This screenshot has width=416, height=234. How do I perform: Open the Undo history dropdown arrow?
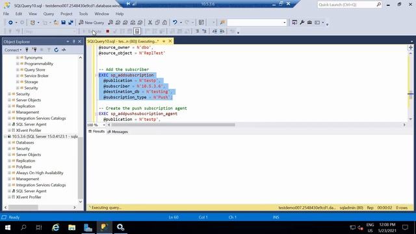tap(181, 23)
